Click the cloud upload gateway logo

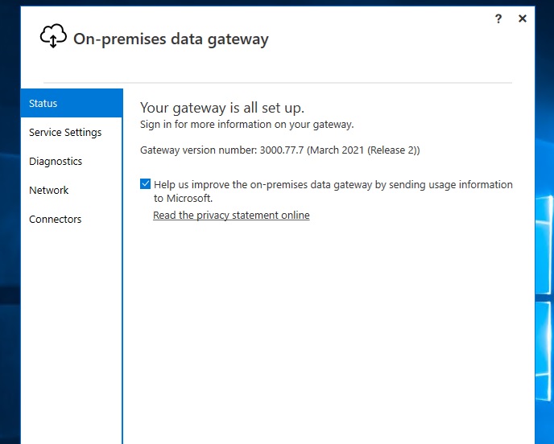pyautogui.click(x=53, y=35)
